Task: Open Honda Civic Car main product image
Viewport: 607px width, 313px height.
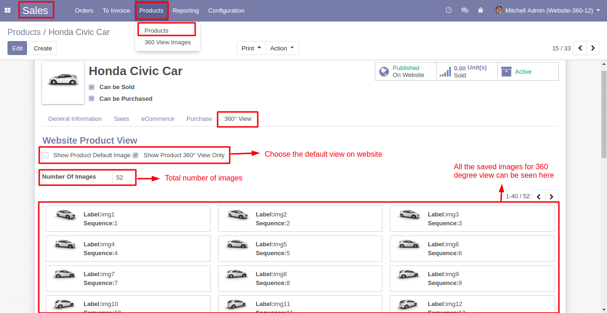Action: coord(63,83)
